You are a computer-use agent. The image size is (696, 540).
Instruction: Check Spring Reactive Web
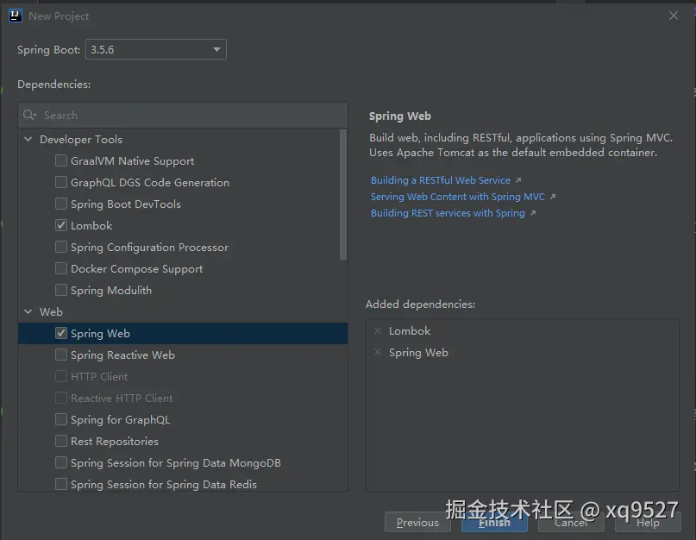[61, 355]
